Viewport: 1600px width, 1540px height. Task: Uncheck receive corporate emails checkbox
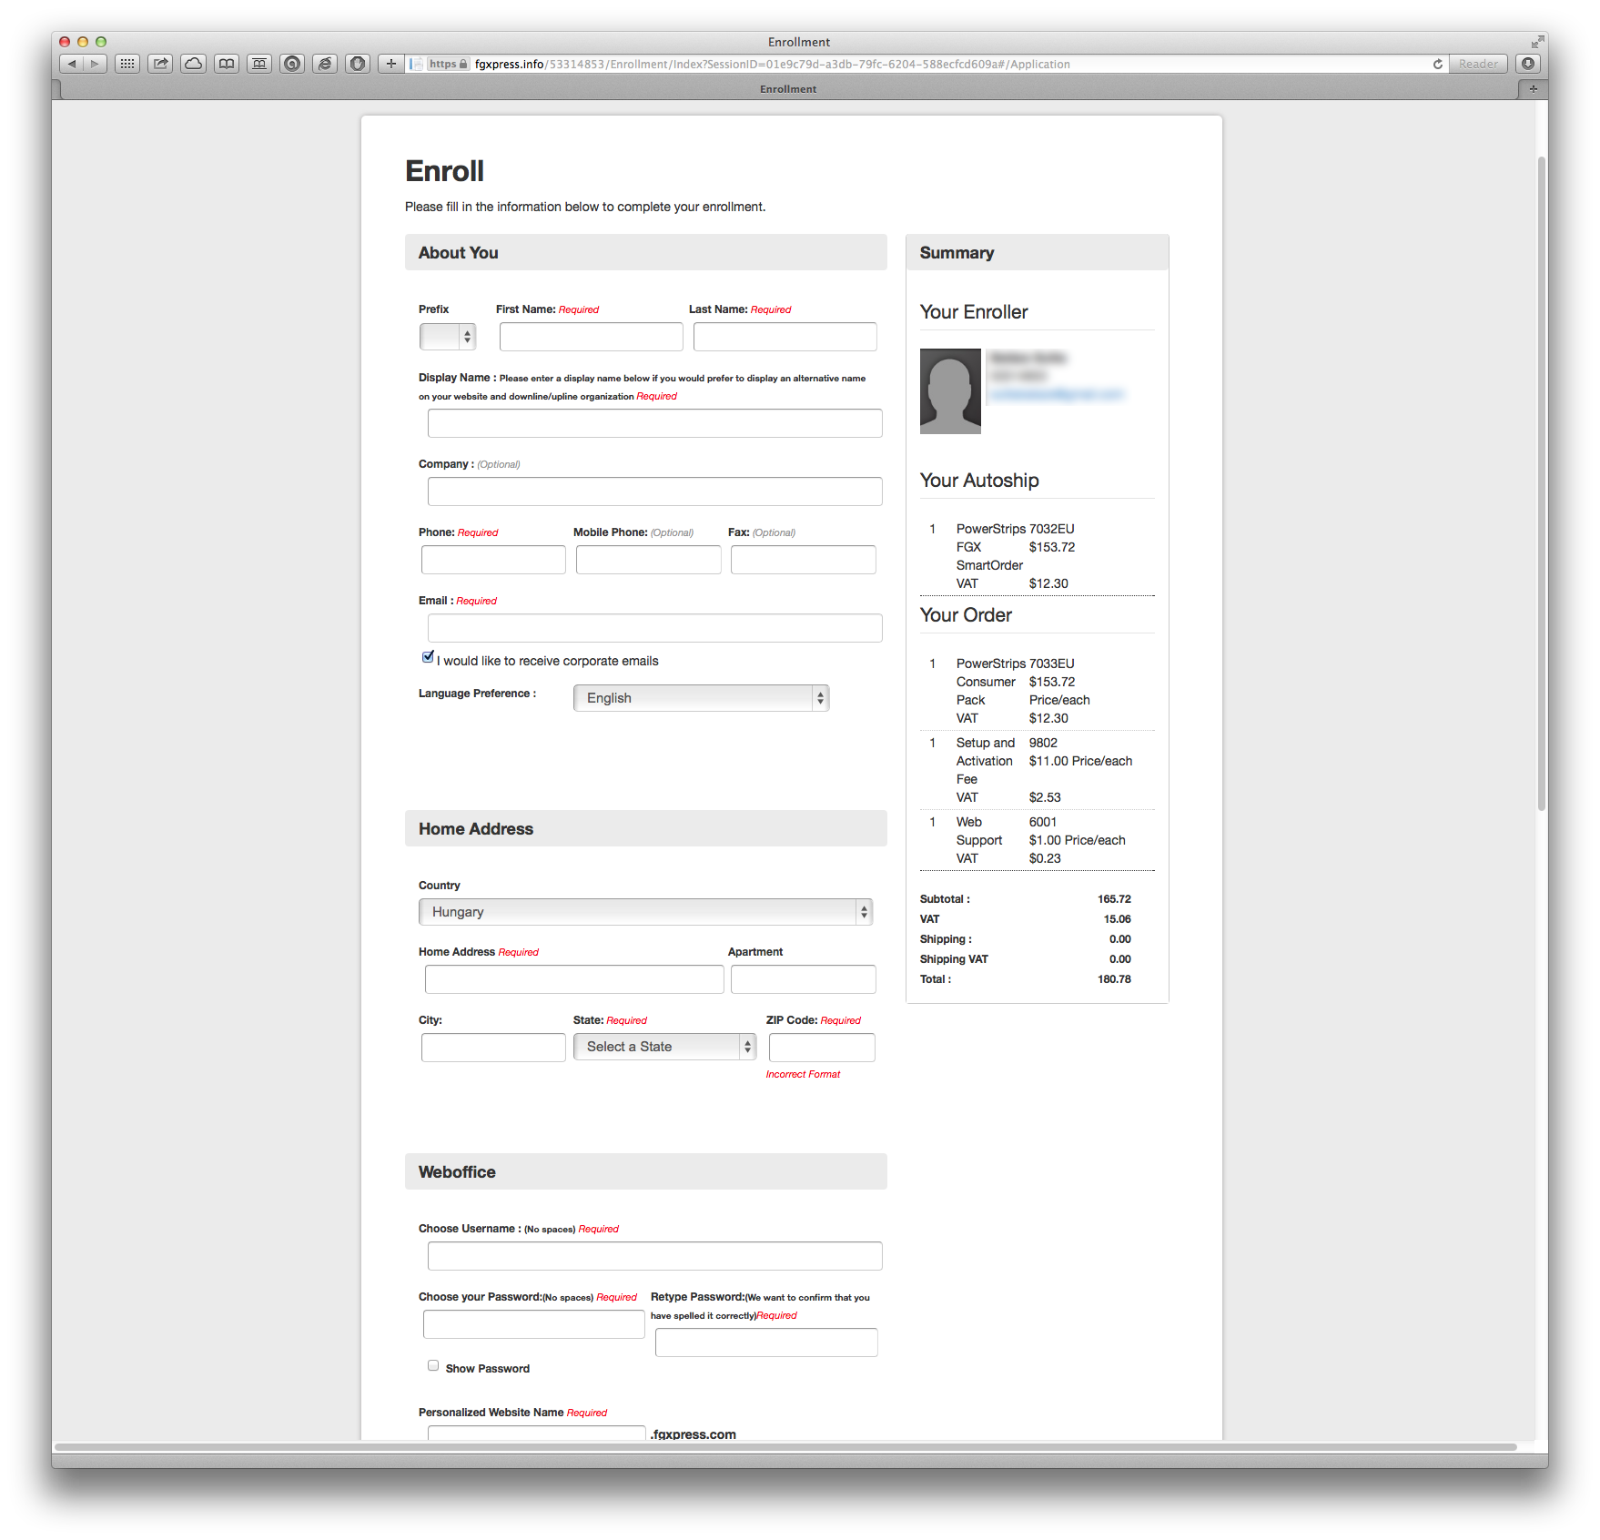pos(428,657)
